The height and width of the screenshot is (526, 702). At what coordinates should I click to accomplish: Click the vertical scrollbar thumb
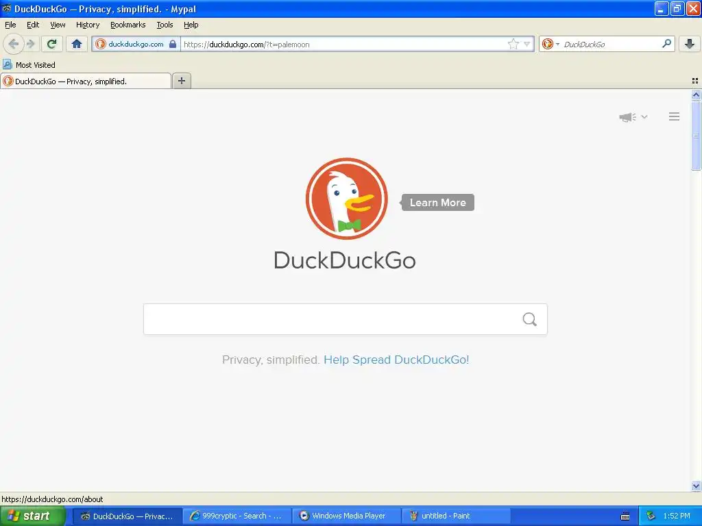tap(696, 135)
